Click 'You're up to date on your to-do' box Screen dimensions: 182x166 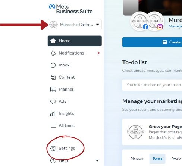click(x=152, y=85)
